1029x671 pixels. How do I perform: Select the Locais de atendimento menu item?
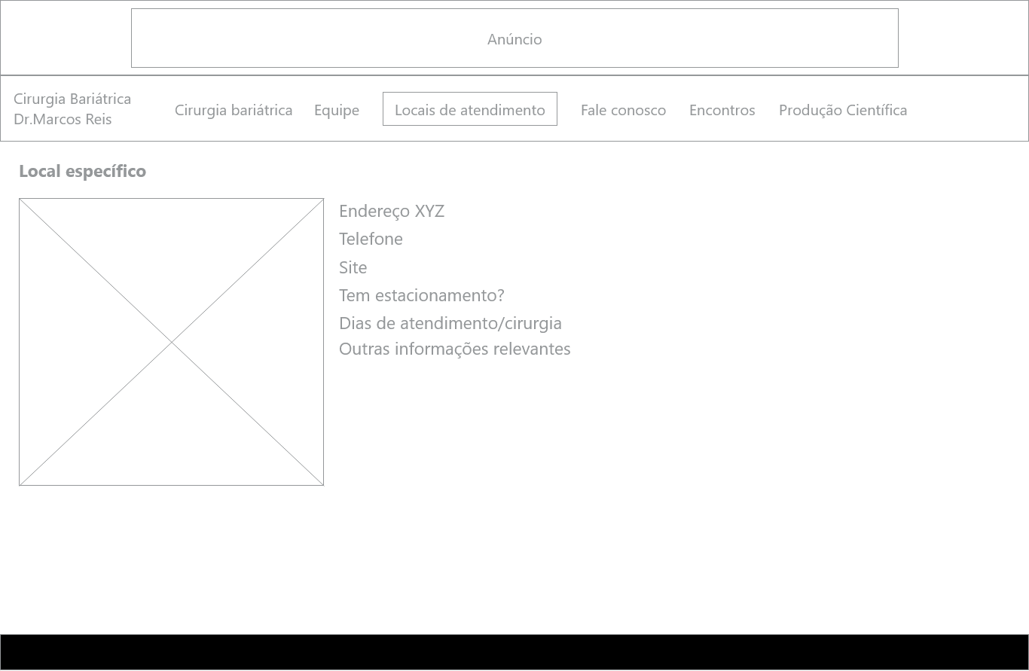[x=470, y=109]
